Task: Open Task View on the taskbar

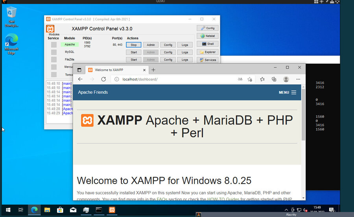Action: pyautogui.click(x=21, y=210)
